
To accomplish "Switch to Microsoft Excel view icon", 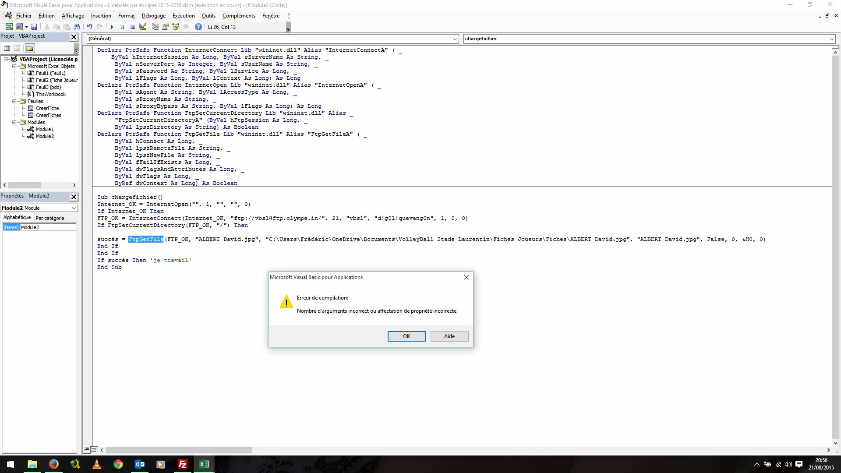I will (9, 27).
